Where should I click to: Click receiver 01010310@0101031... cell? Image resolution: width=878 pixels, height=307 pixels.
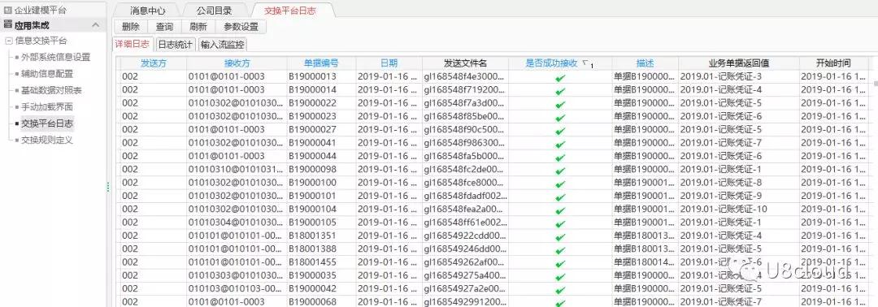237,170
